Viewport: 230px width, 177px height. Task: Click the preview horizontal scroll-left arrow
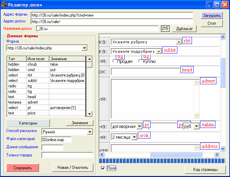(x=102, y=154)
